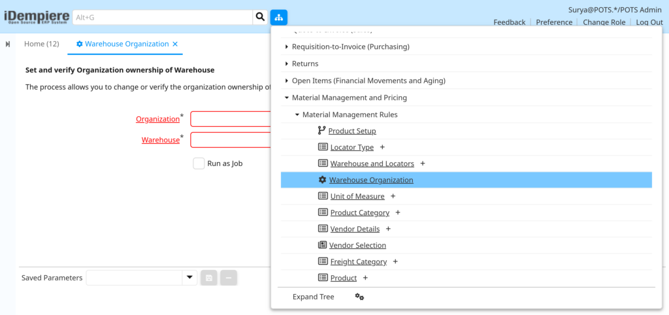Screen dimensions: 669x315
Task: Open Warehouse and Locators menu entry
Action: coord(372,163)
